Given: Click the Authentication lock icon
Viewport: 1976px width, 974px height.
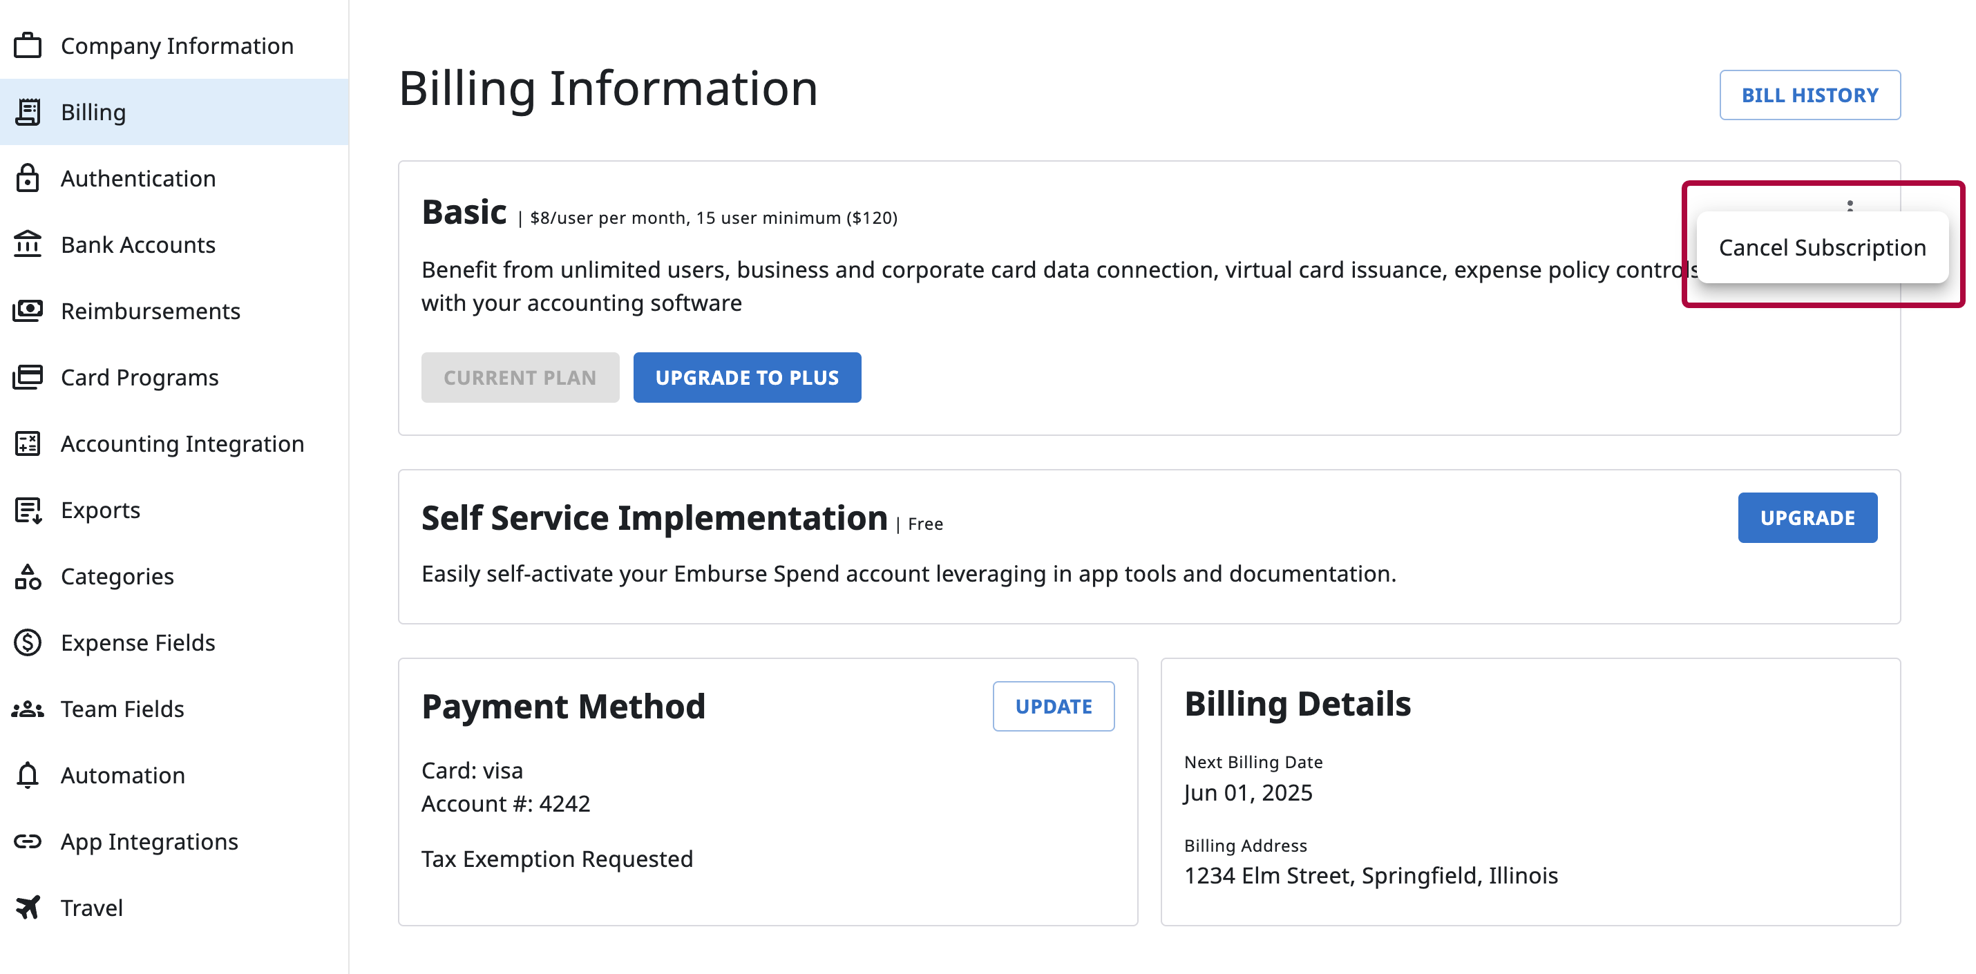Looking at the screenshot, I should pos(28,178).
